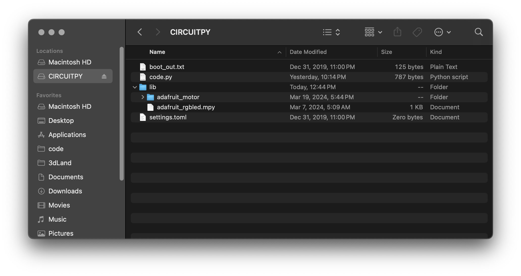Image resolution: width=521 pixels, height=276 pixels.
Task: Expand the adafruit_motor folder
Action: point(143,97)
